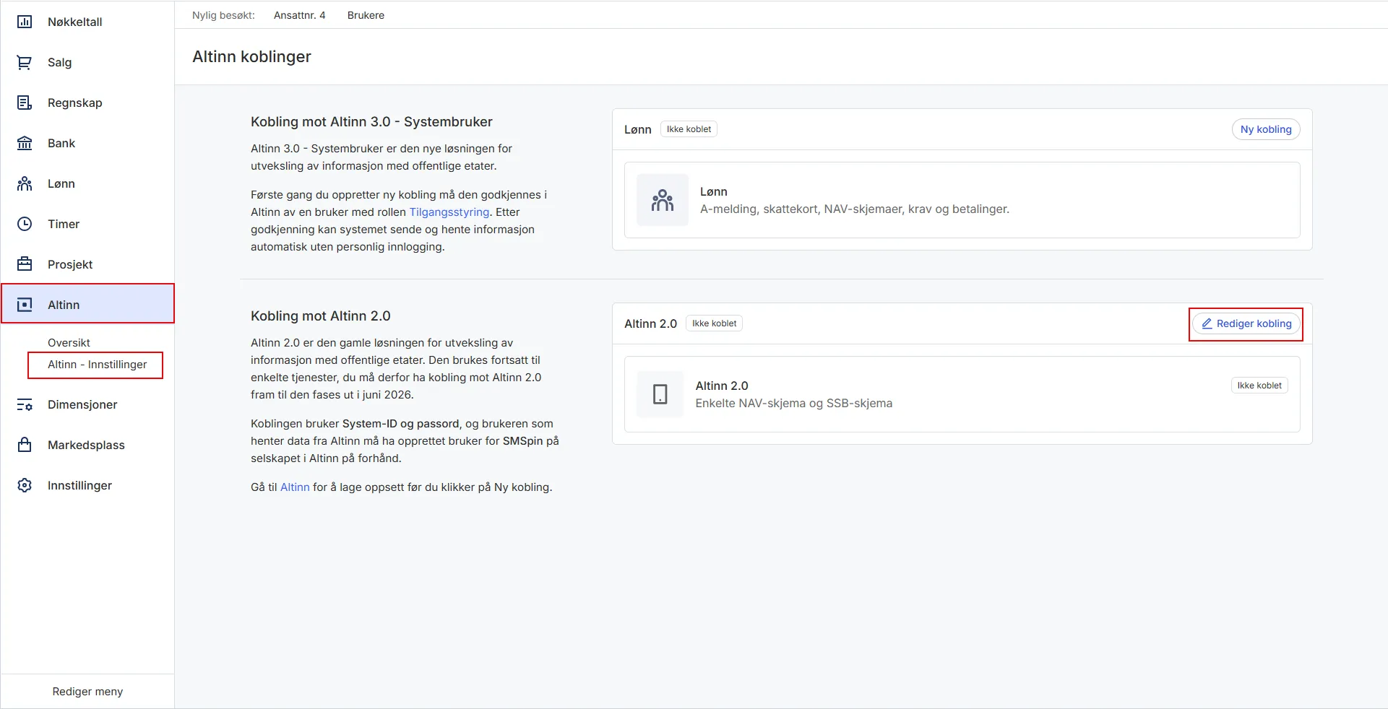Viewport: 1388px width, 709px height.
Task: Click the Rediger kobling button
Action: click(1246, 323)
